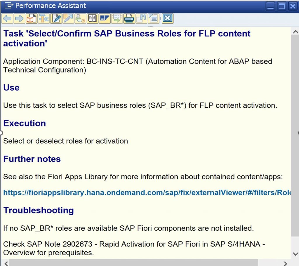299x266 pixels.
Task: Open the Fiori Apps Library hyperlink
Action: point(147,193)
